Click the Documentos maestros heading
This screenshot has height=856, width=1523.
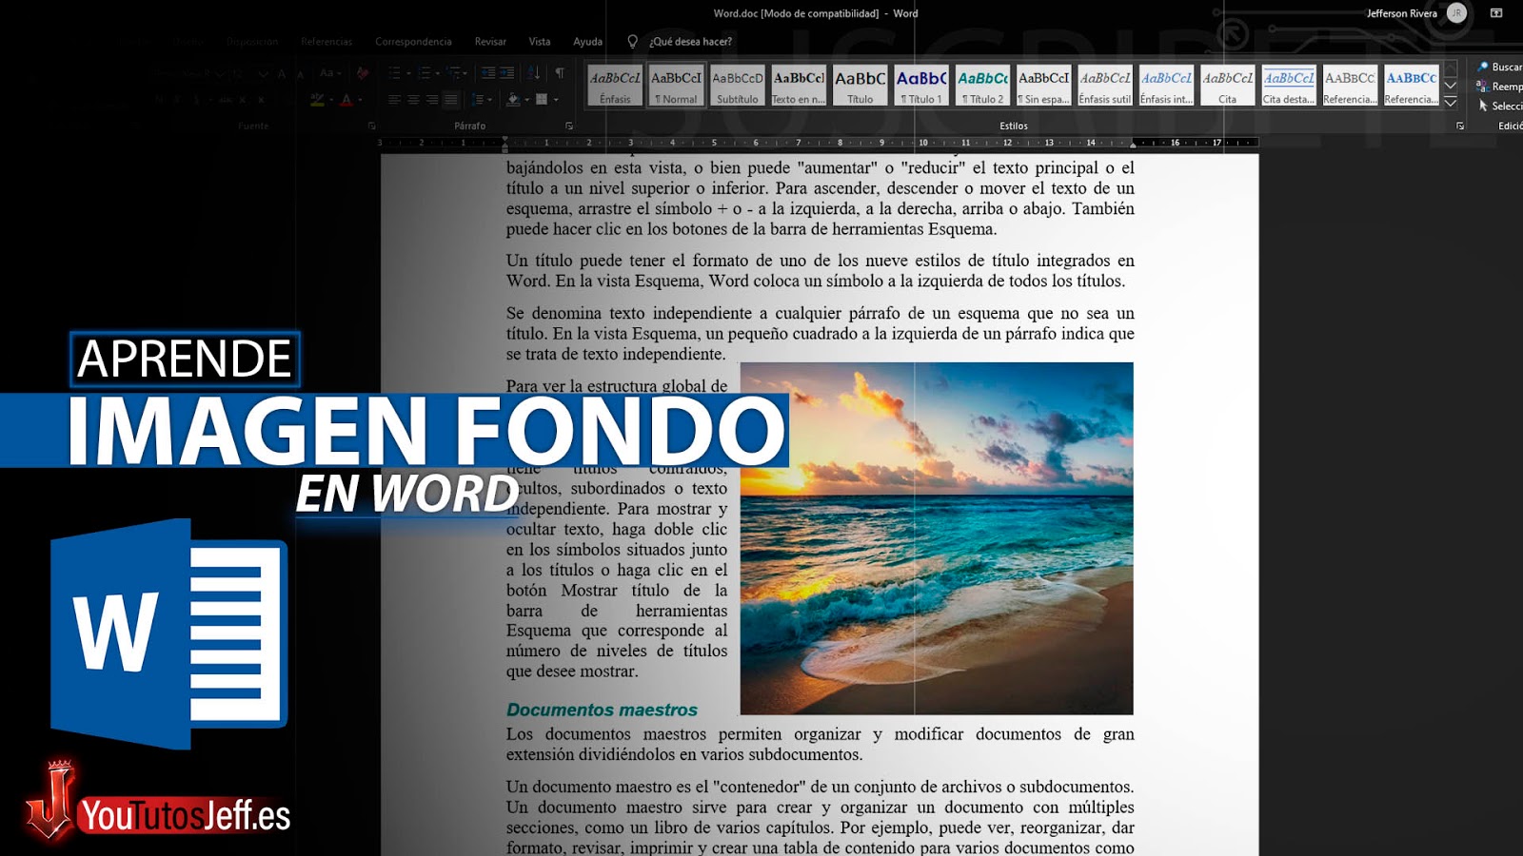[x=602, y=710]
